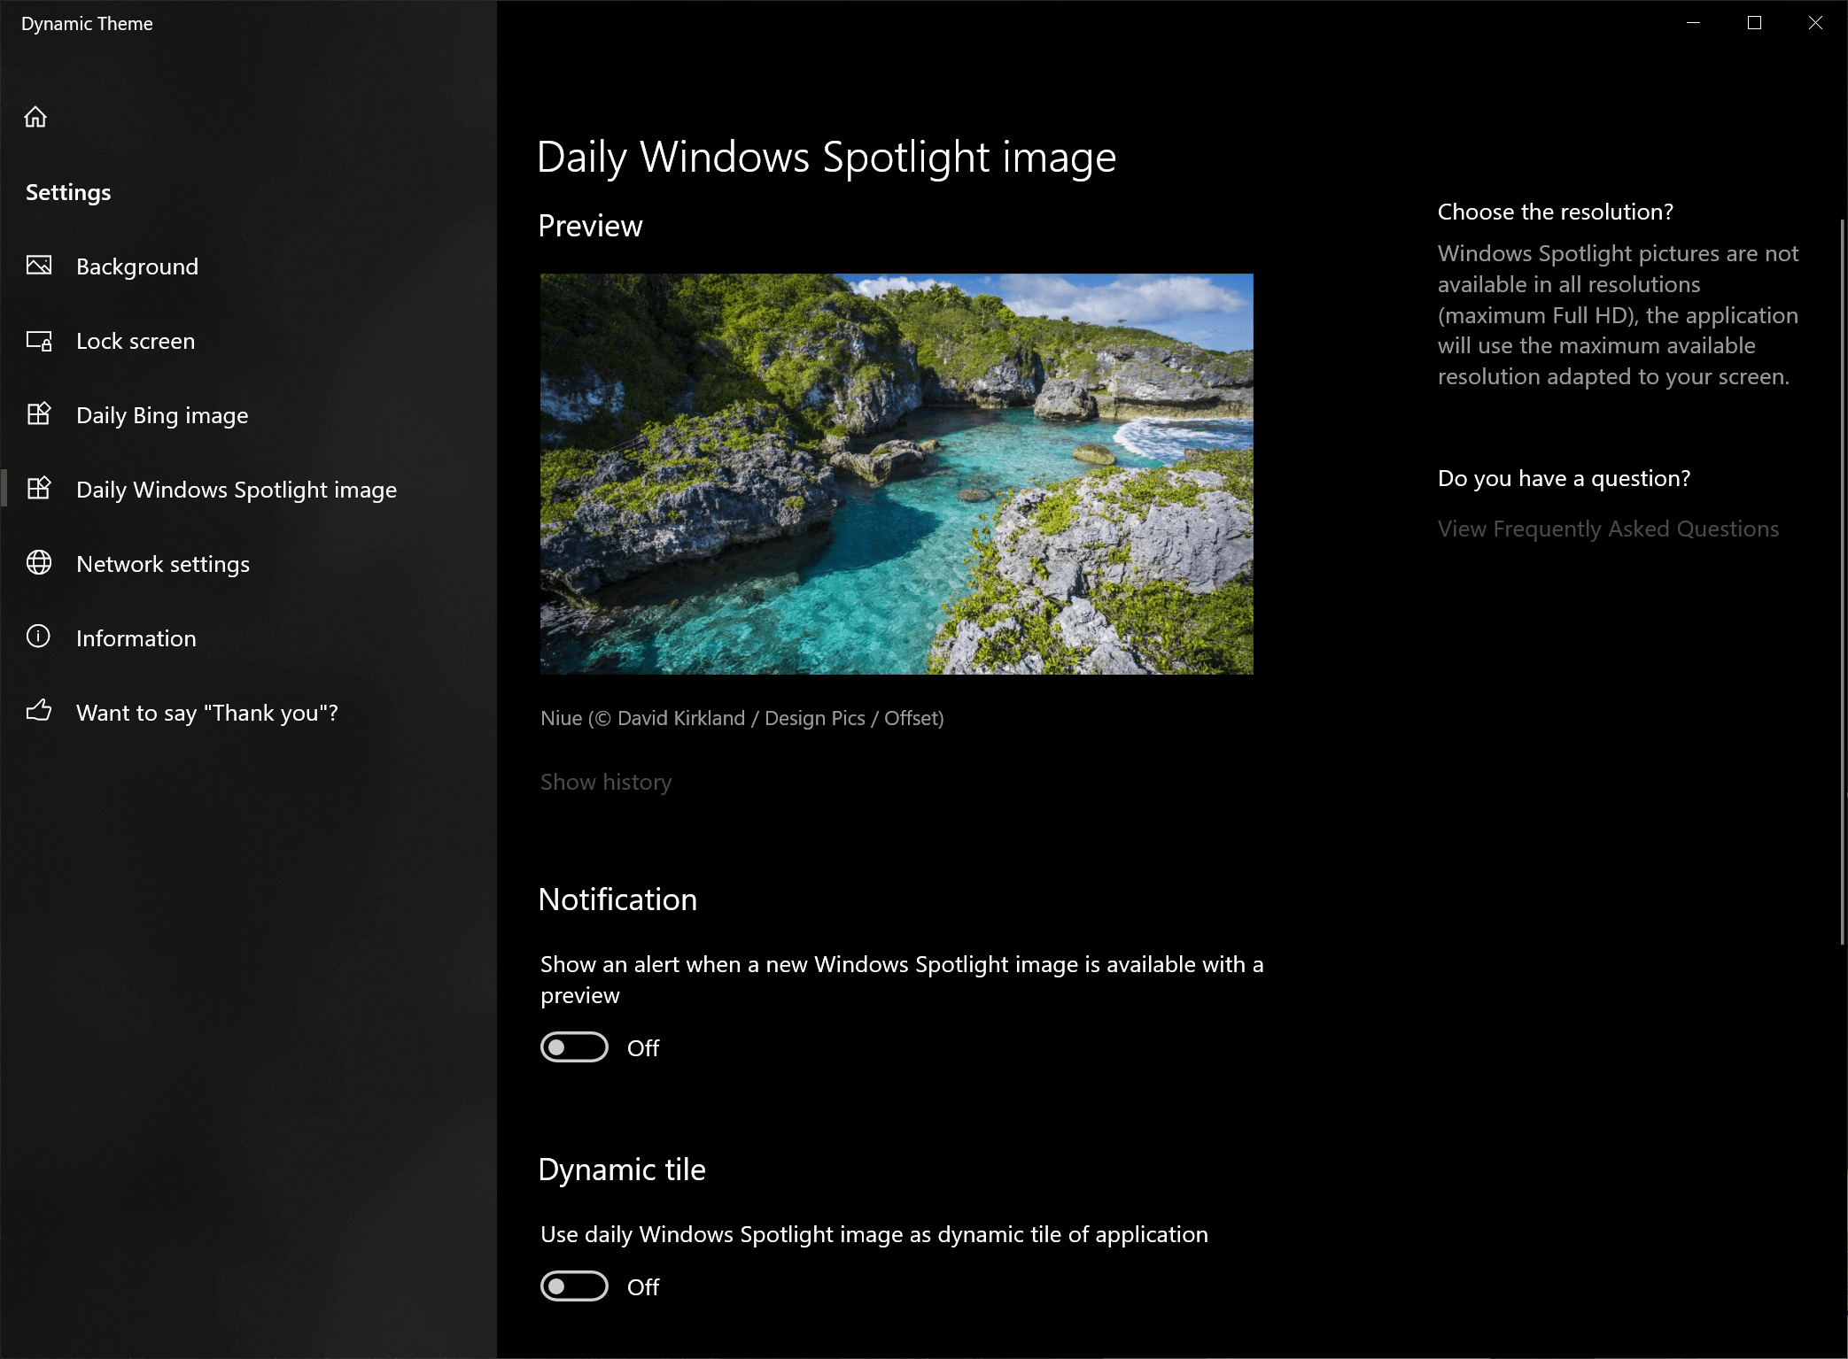
Task: Expand Show history section
Action: click(605, 781)
